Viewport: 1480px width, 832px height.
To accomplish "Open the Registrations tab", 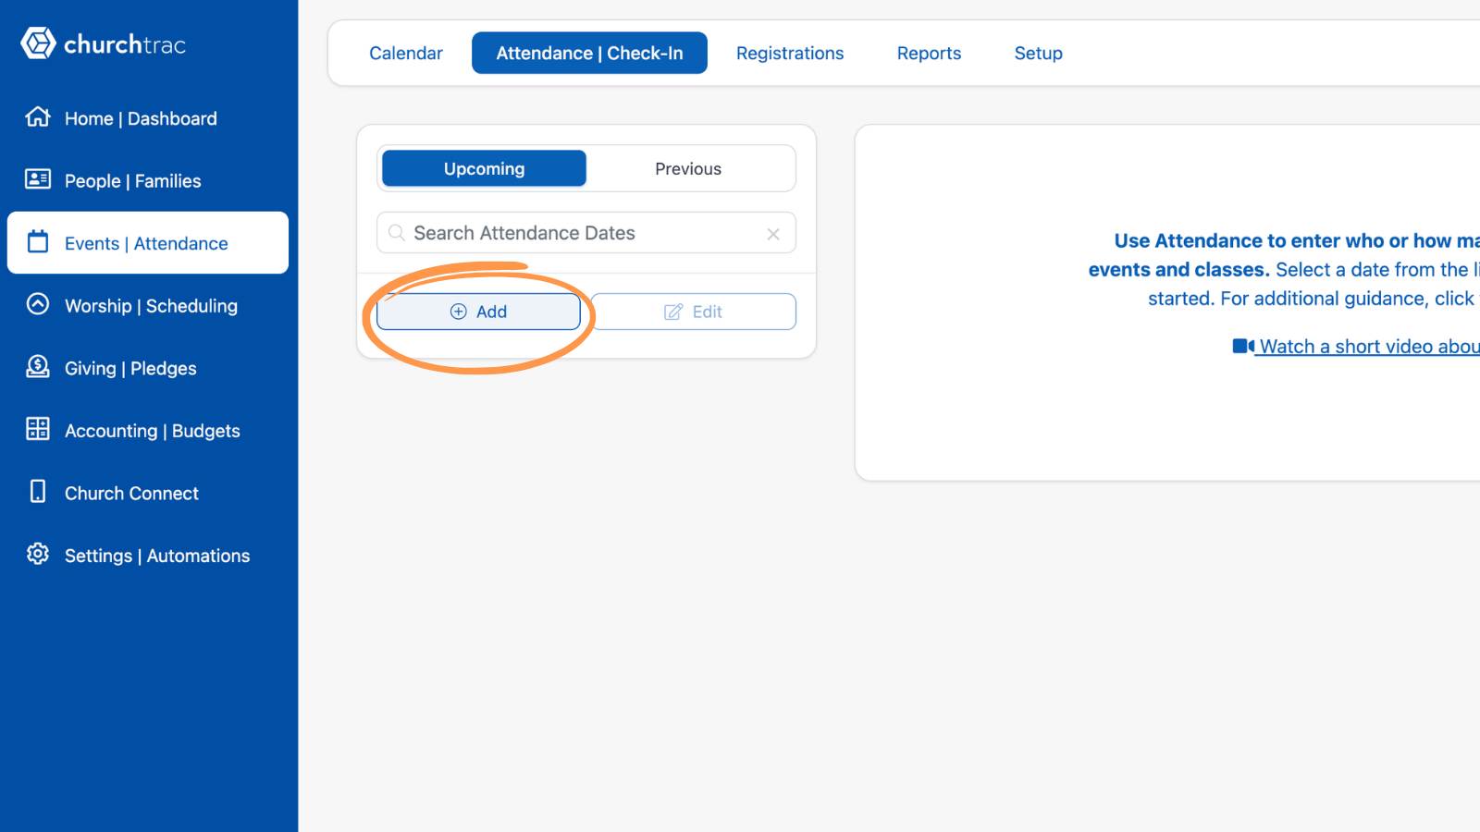I will pyautogui.click(x=790, y=53).
